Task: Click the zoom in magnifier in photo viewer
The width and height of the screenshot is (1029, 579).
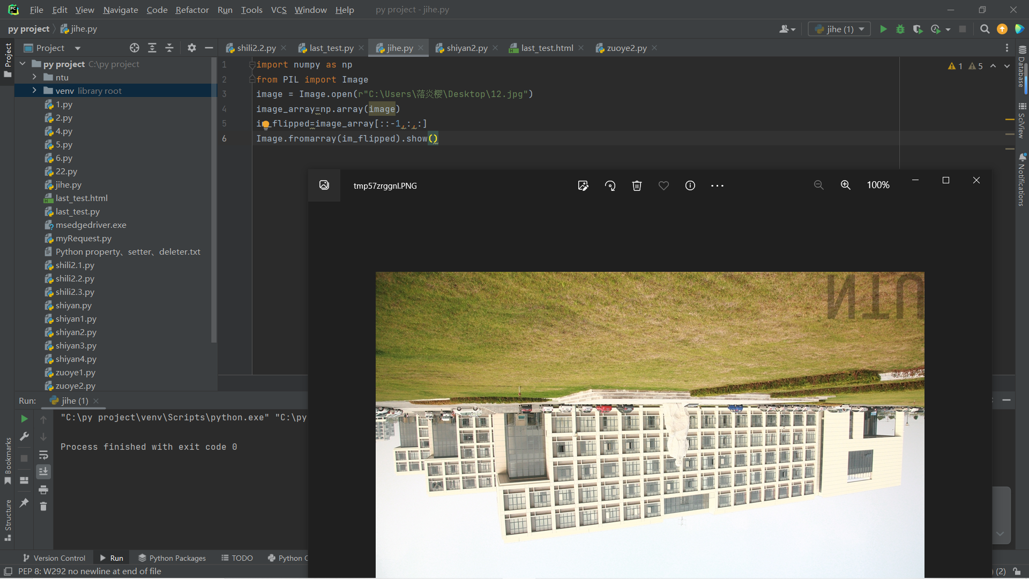Action: pos(845,185)
